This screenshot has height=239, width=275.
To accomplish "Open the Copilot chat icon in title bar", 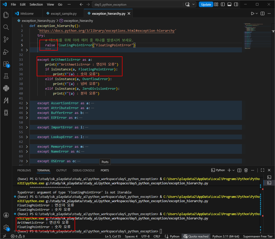I will (x=187, y=5).
